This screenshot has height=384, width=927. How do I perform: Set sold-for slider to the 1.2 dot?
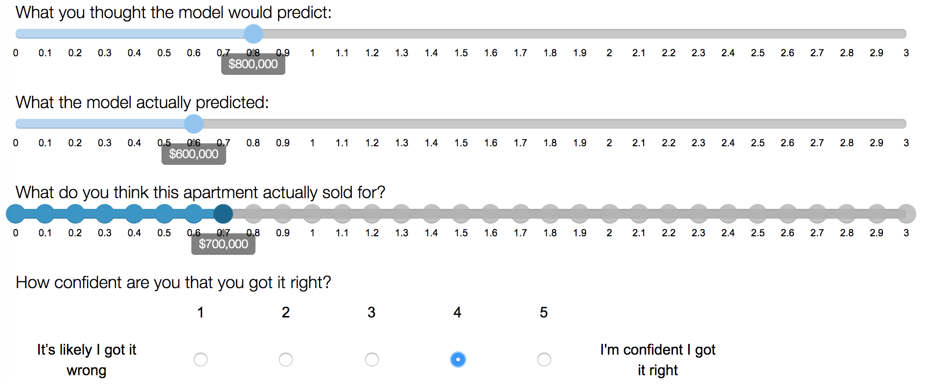372,214
